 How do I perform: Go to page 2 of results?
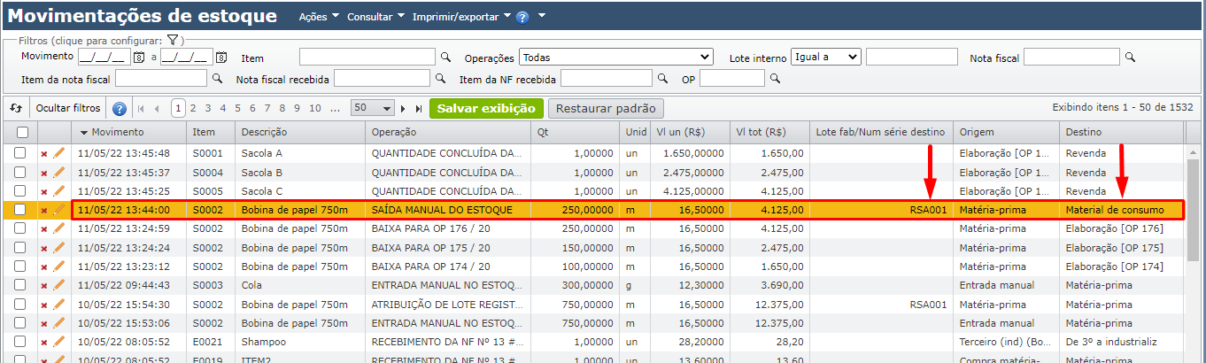click(194, 108)
